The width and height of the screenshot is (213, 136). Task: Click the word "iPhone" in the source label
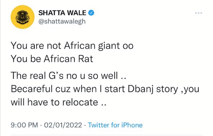[132, 125]
